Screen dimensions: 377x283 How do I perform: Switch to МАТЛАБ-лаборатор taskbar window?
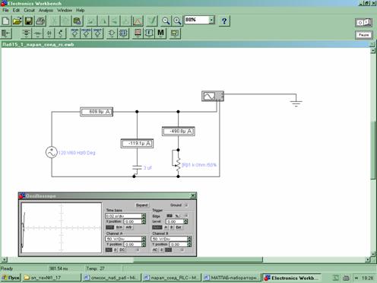pyautogui.click(x=231, y=278)
